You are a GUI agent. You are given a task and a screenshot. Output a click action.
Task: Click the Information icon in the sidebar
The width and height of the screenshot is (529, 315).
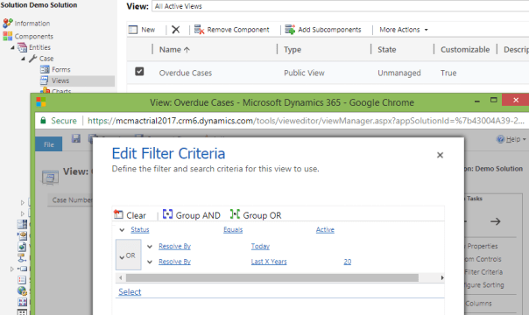pos(8,24)
